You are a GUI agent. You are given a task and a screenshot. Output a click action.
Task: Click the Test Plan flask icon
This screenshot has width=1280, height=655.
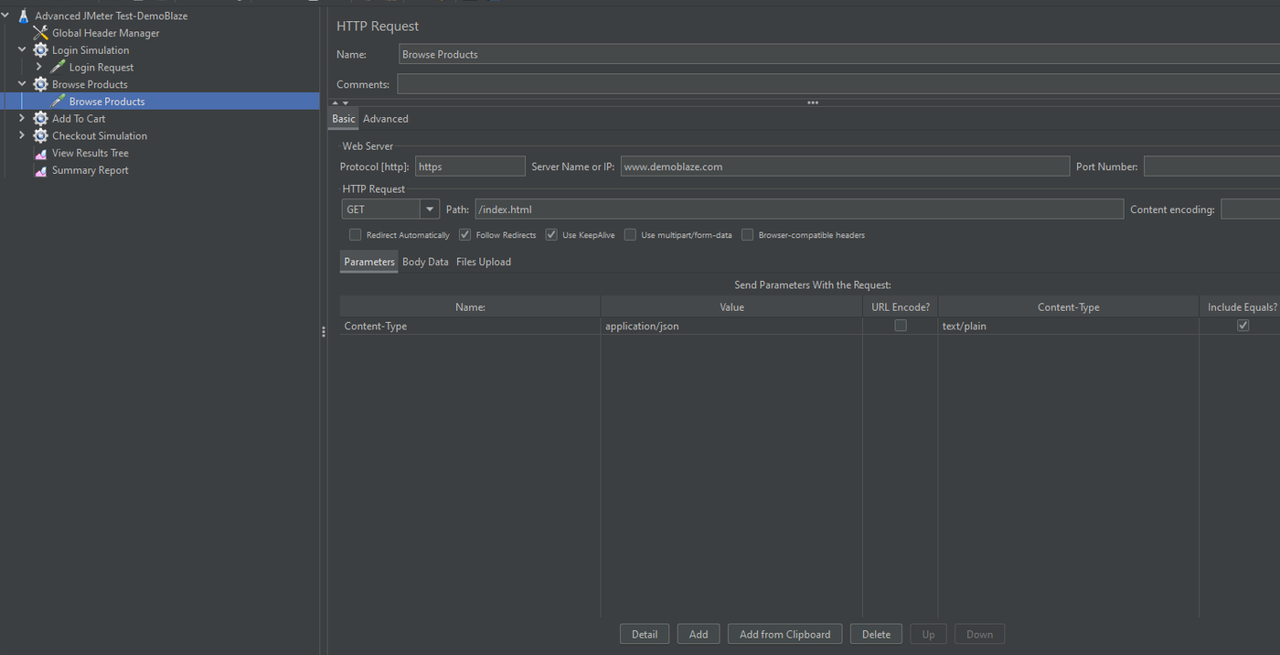(24, 16)
